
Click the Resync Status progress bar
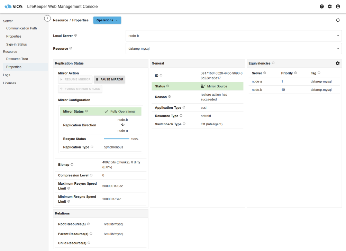click(x=117, y=139)
